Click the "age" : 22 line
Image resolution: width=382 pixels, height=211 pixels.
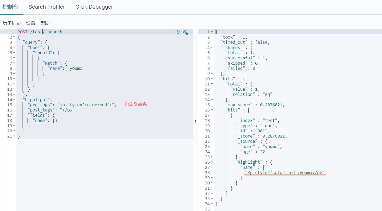pyautogui.click(x=252, y=152)
